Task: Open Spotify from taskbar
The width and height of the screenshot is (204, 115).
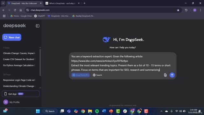Action: tap(97, 111)
